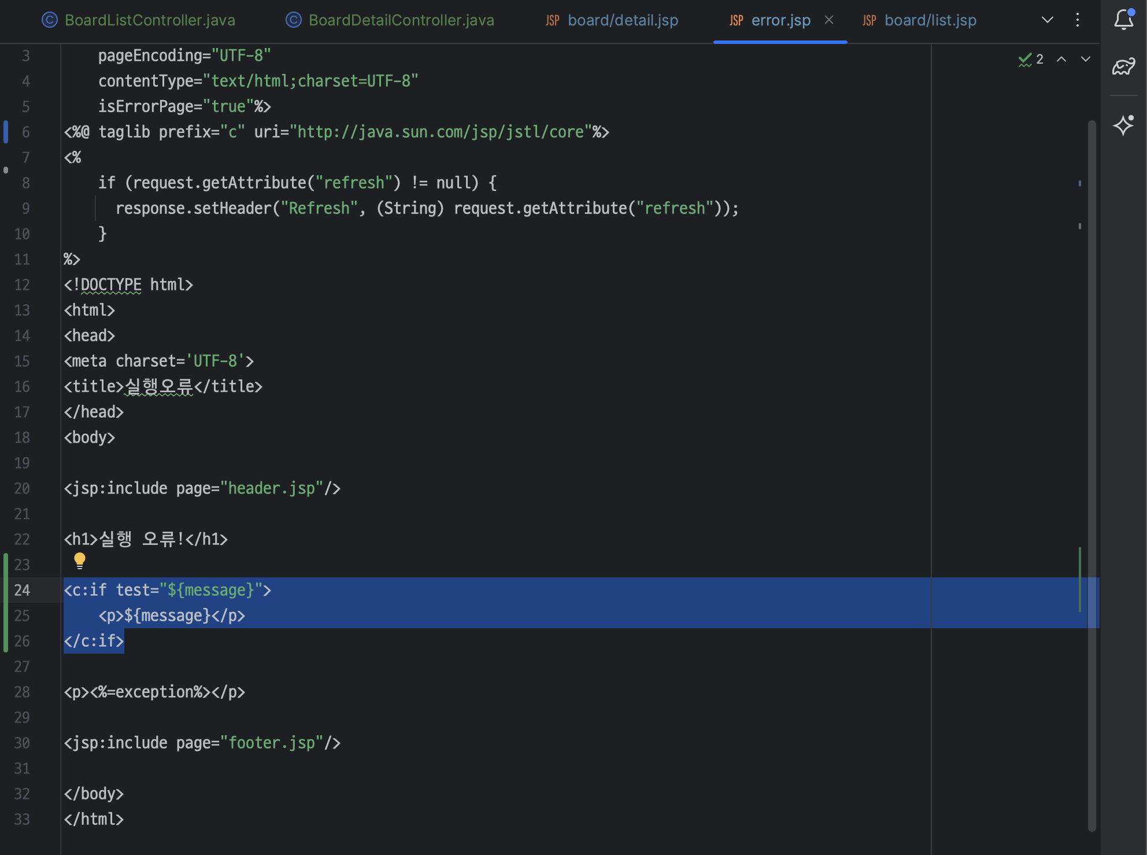Click the header.jsp include path
1147x855 pixels.
pos(271,489)
